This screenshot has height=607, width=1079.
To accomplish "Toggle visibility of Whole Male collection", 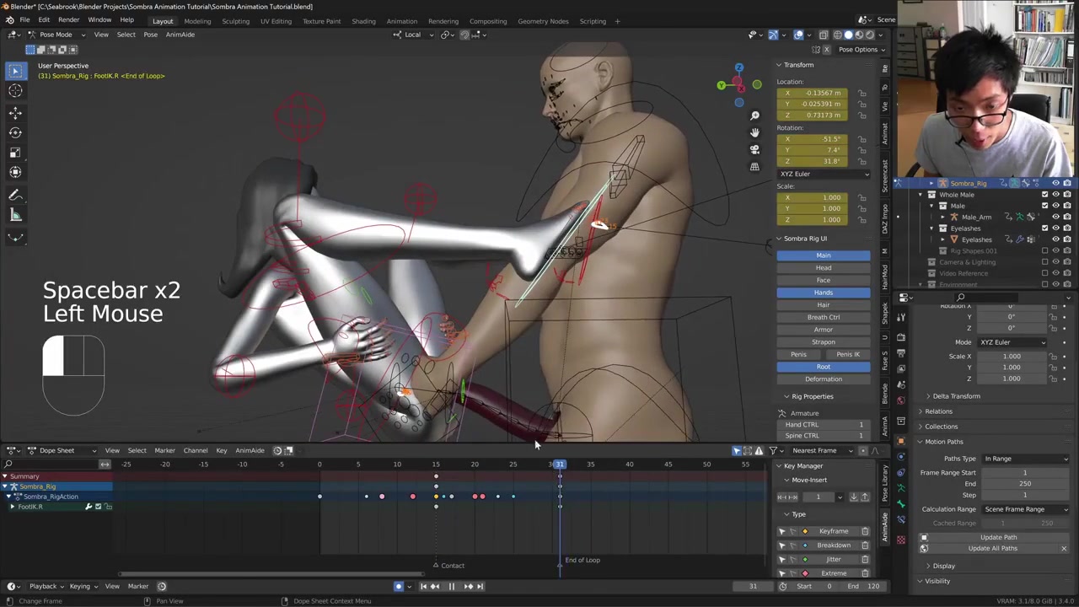I will [1055, 195].
